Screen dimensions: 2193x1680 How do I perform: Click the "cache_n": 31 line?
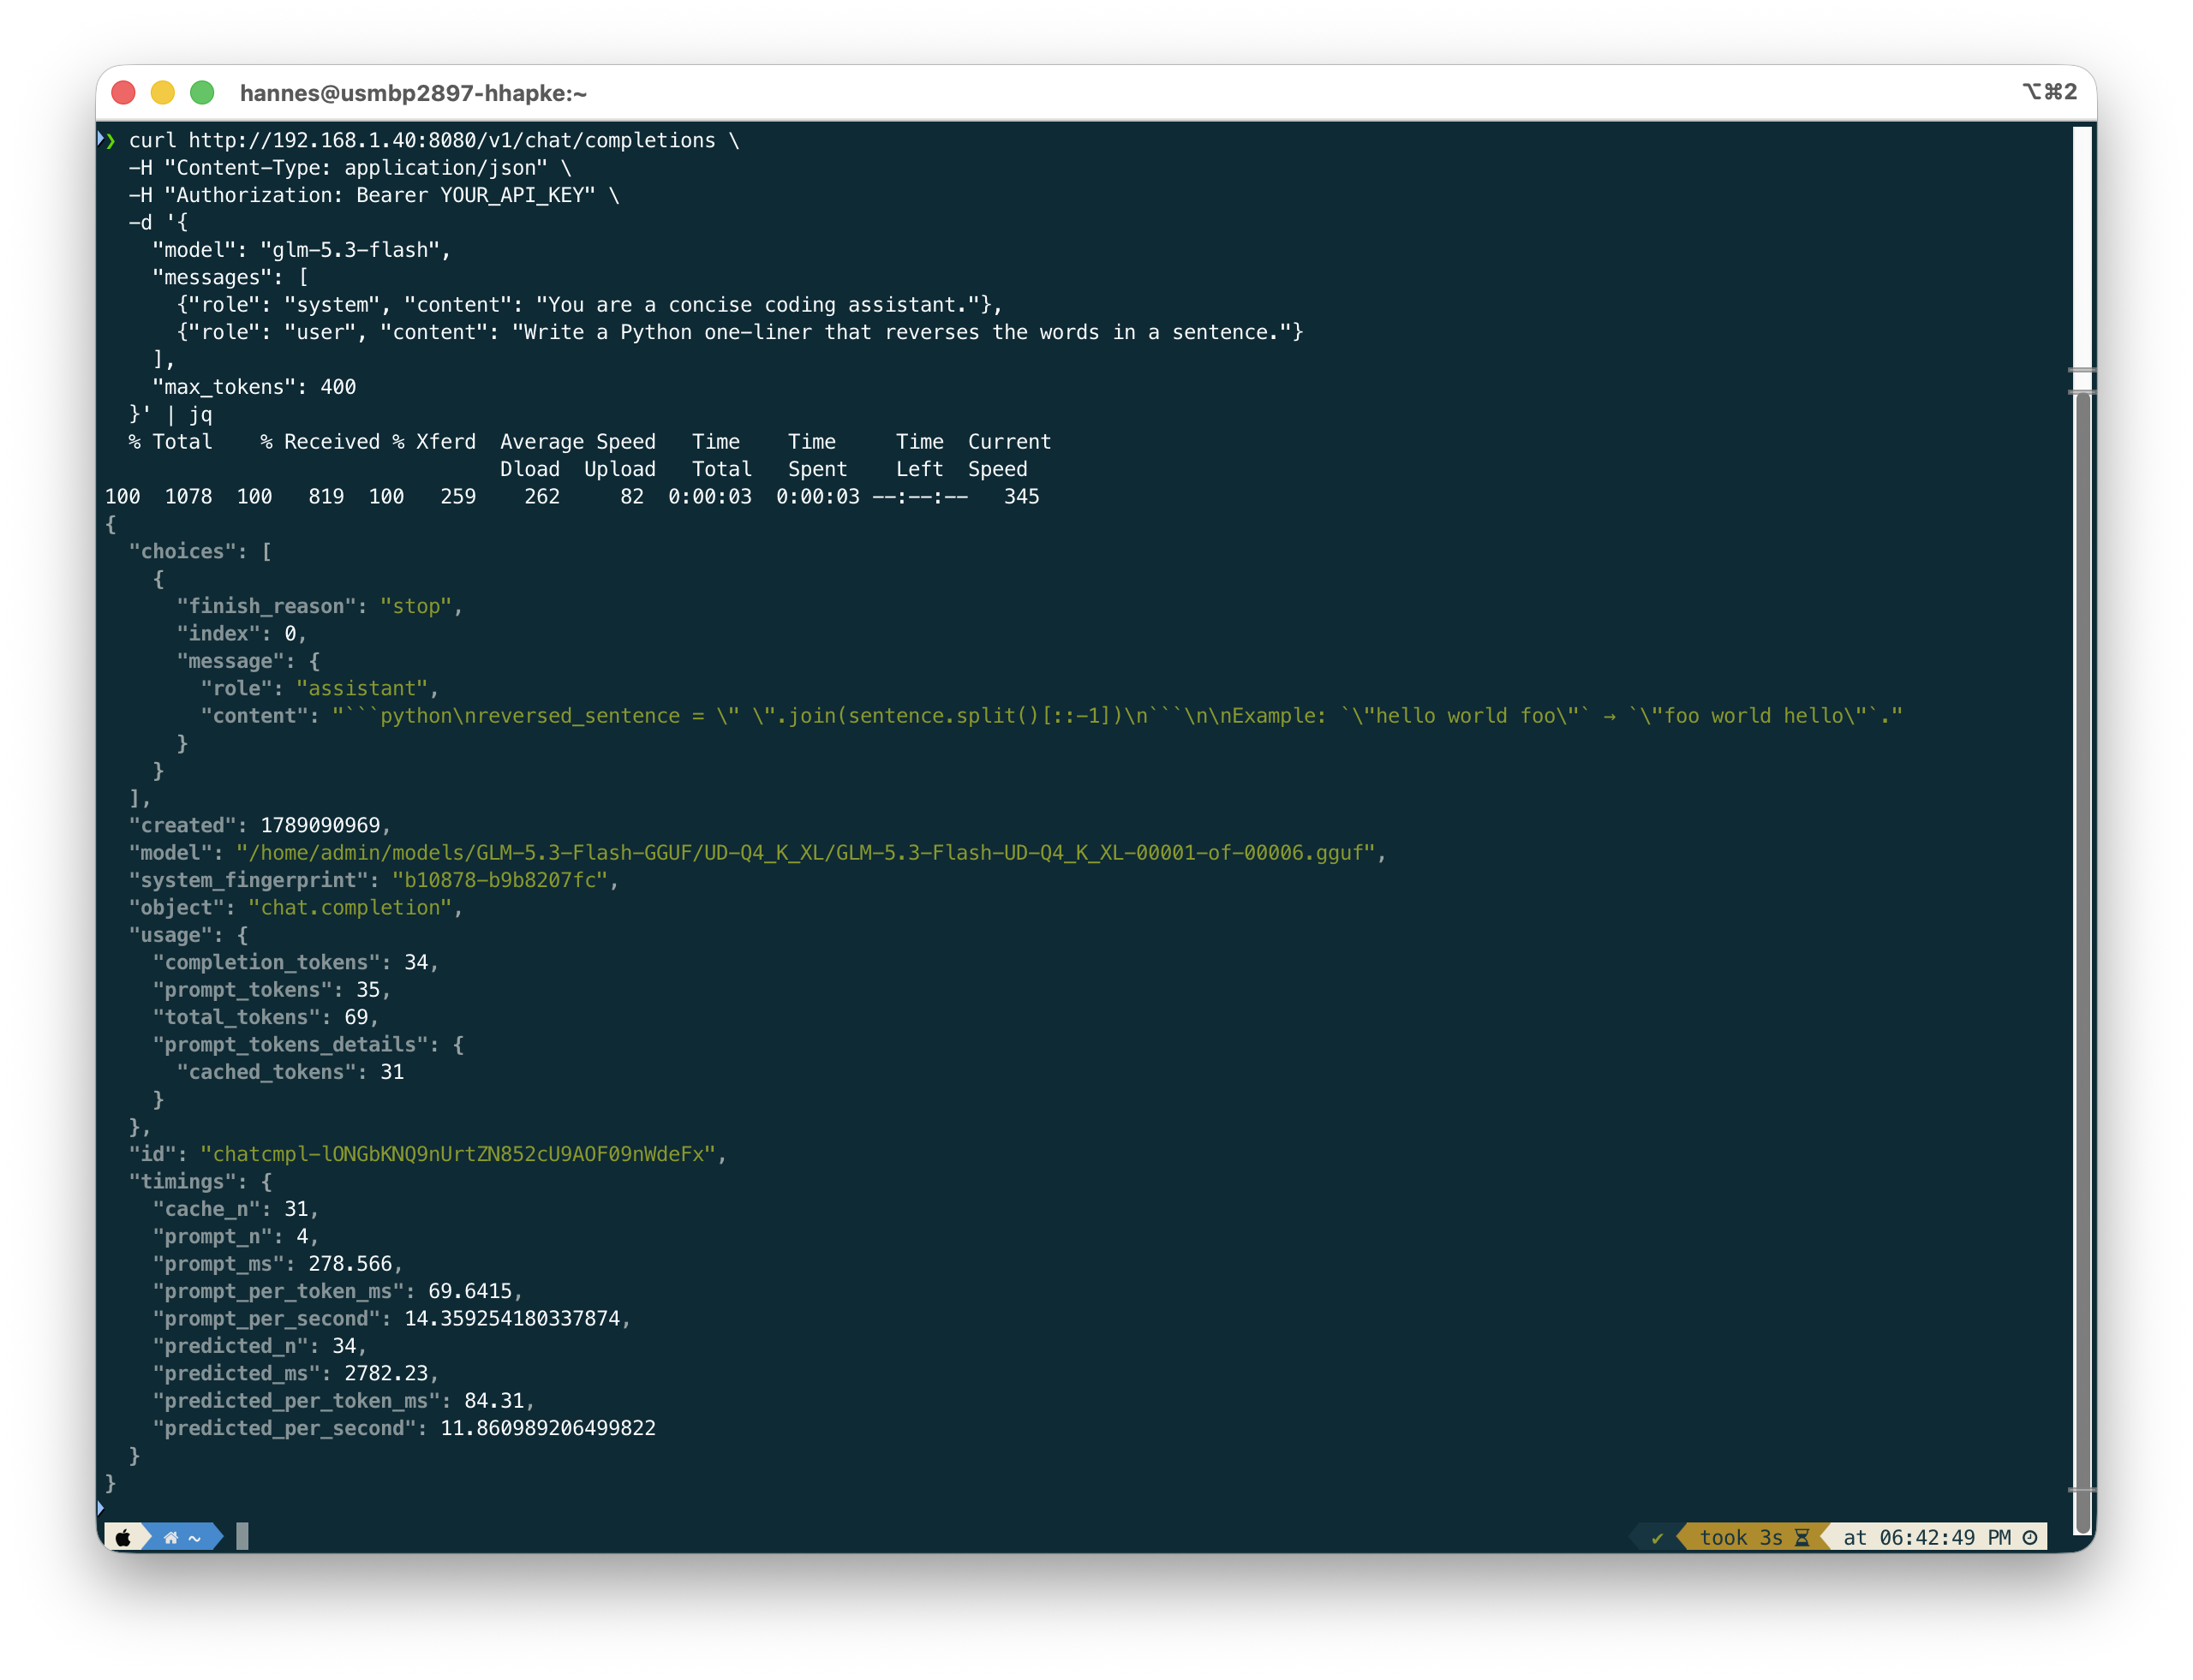pyautogui.click(x=235, y=1209)
